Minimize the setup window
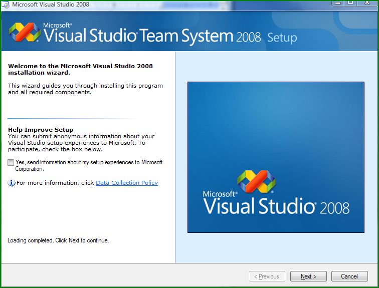Viewport: 379px width, 288px height. [337, 3]
